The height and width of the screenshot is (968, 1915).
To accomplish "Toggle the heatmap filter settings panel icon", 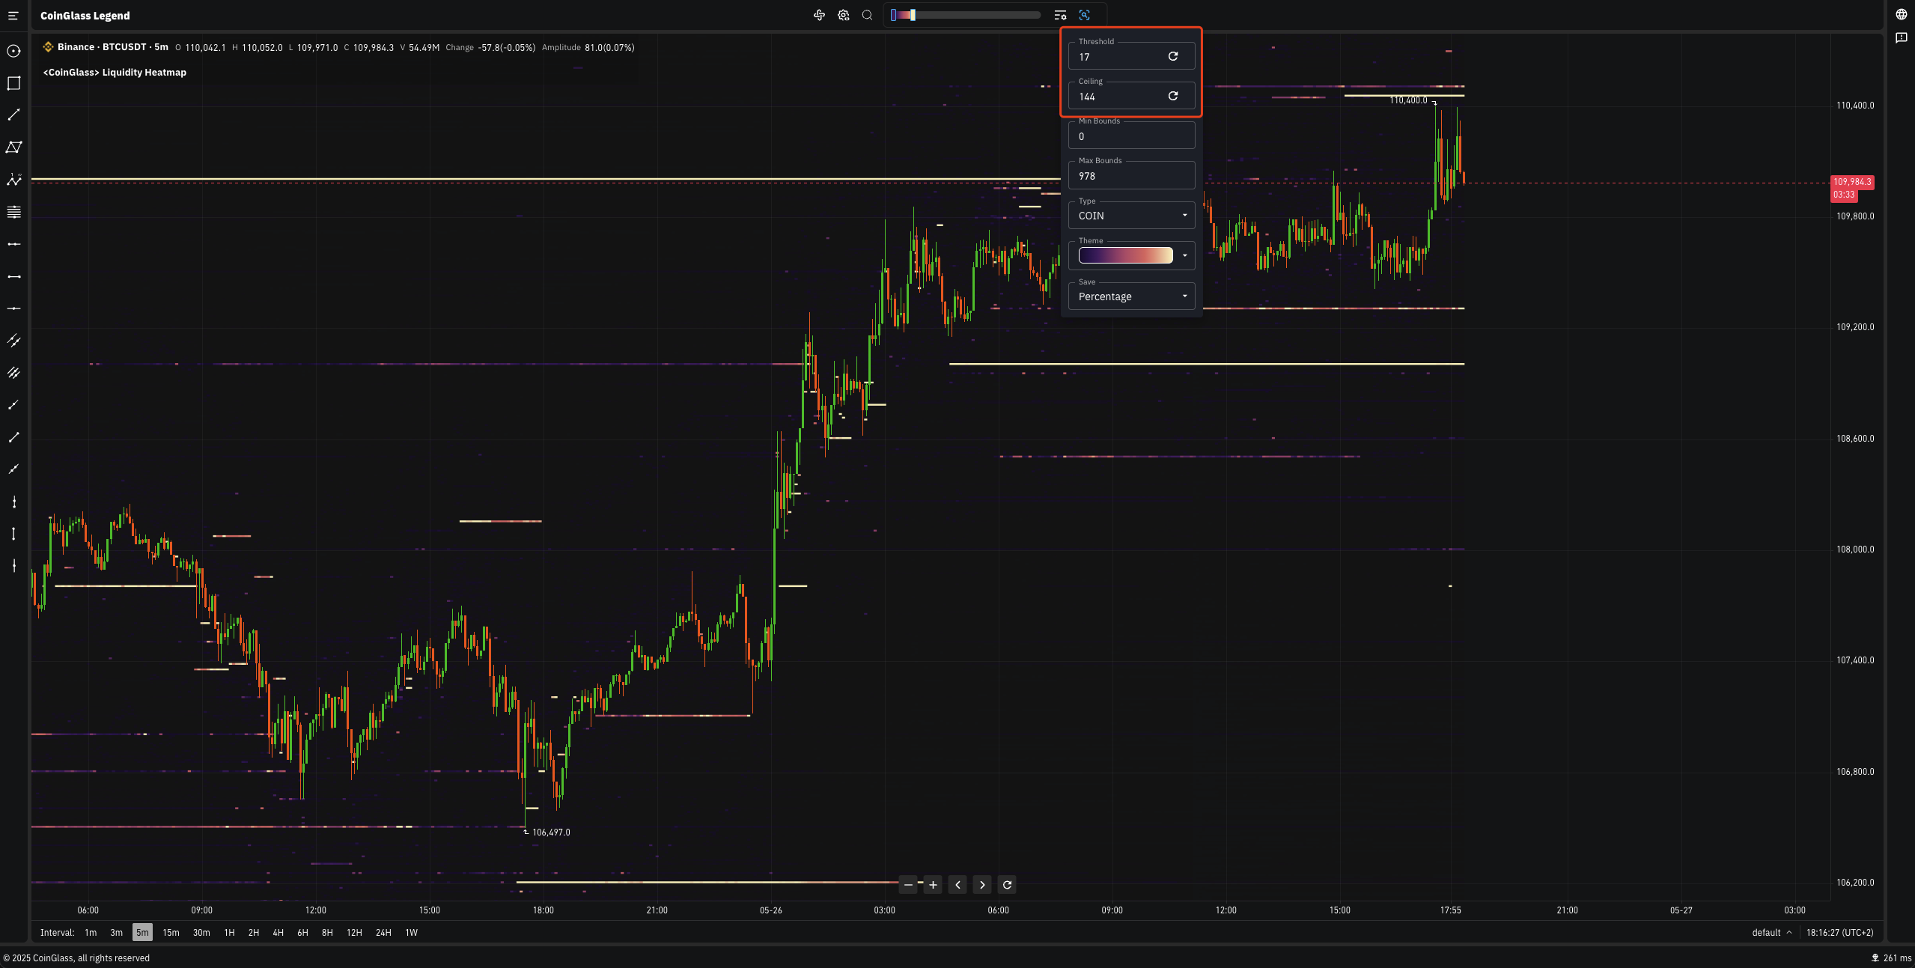I will (x=1060, y=15).
